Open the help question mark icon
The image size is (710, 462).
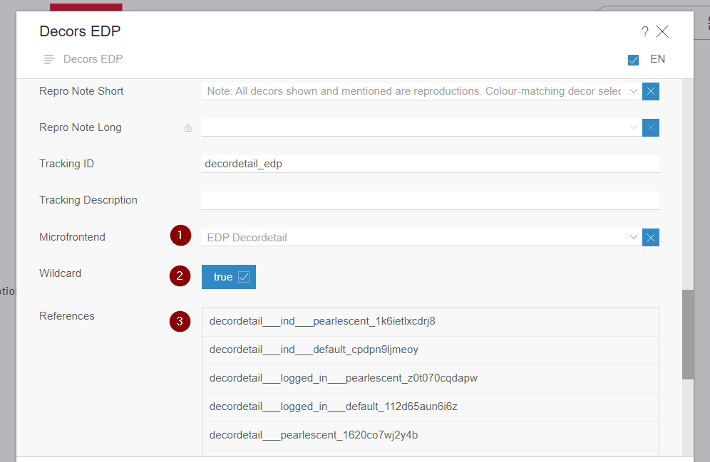tap(645, 31)
